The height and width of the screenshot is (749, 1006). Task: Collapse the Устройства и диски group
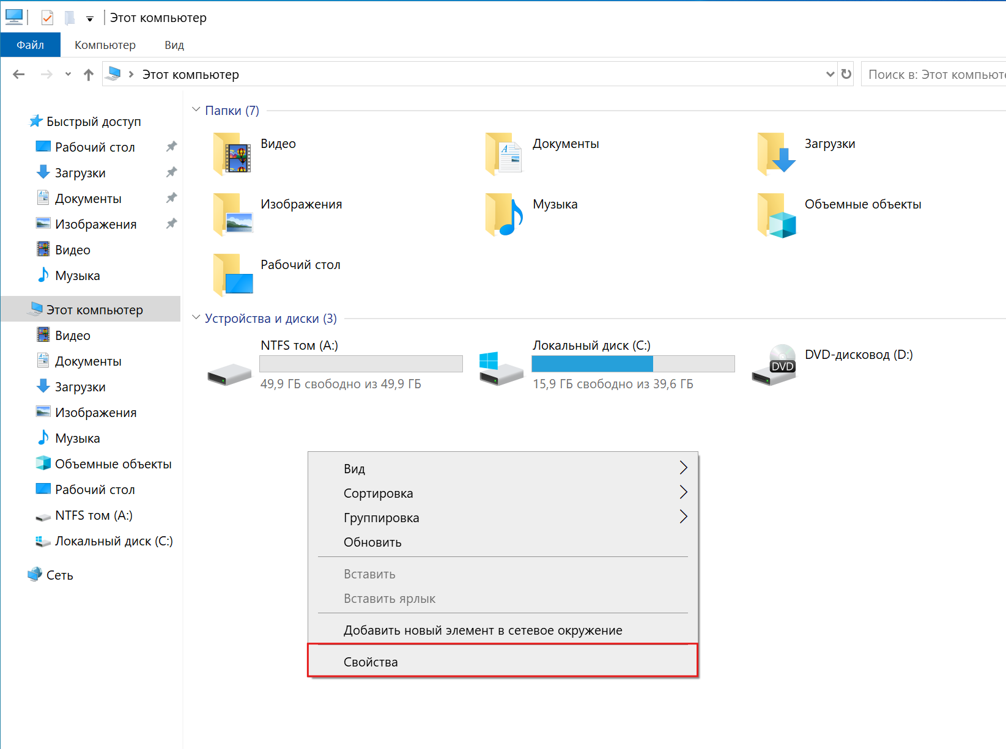pos(196,318)
